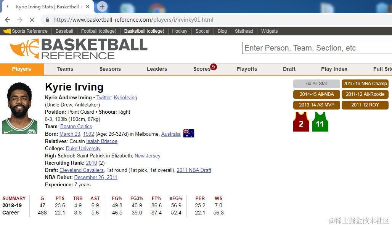392x227 pixels.
Task: Go to the Soccer reference site
Action: tap(202, 31)
